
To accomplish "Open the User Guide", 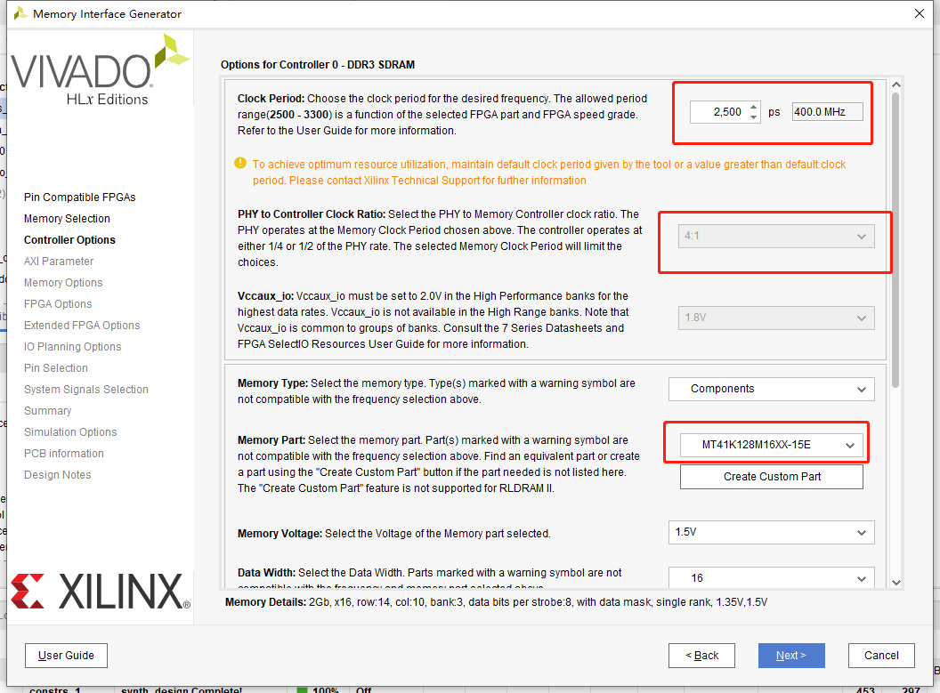I will click(66, 656).
